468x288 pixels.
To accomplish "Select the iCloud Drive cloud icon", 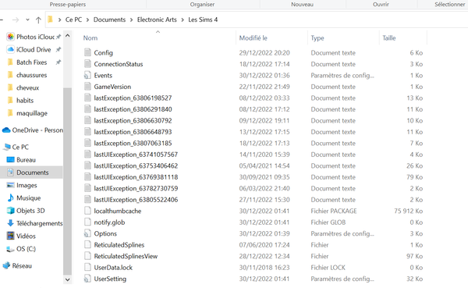I will pyautogui.click(x=10, y=49).
